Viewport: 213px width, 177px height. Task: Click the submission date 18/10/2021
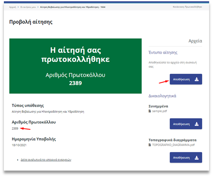tap(19, 145)
